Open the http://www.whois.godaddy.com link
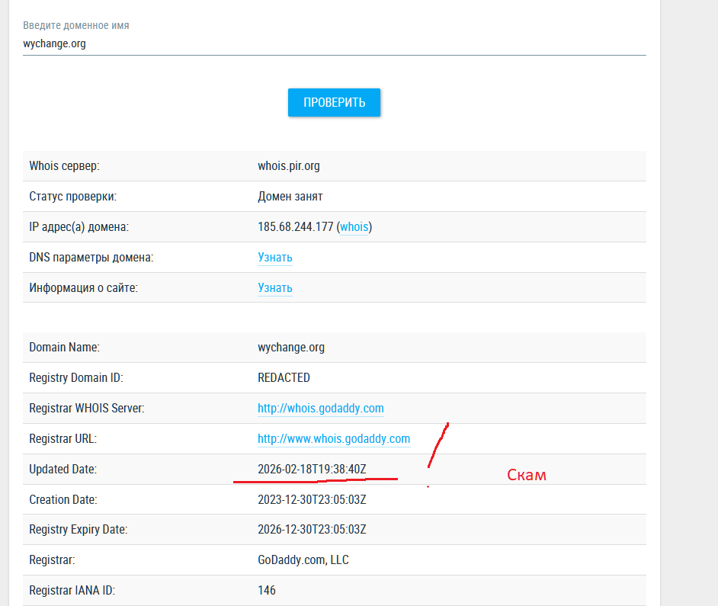Image resolution: width=718 pixels, height=606 pixels. [x=333, y=438]
